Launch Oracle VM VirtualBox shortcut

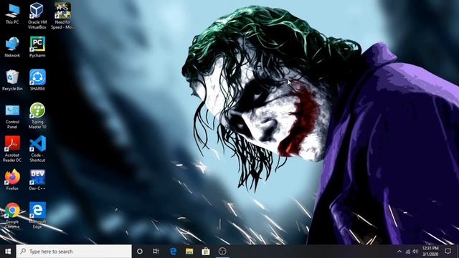click(x=37, y=16)
